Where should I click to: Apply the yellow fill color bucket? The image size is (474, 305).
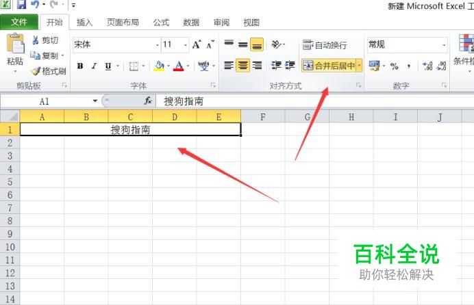[159, 66]
